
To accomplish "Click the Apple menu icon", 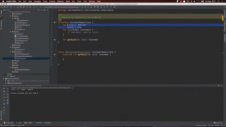I will click(x=3, y=1).
